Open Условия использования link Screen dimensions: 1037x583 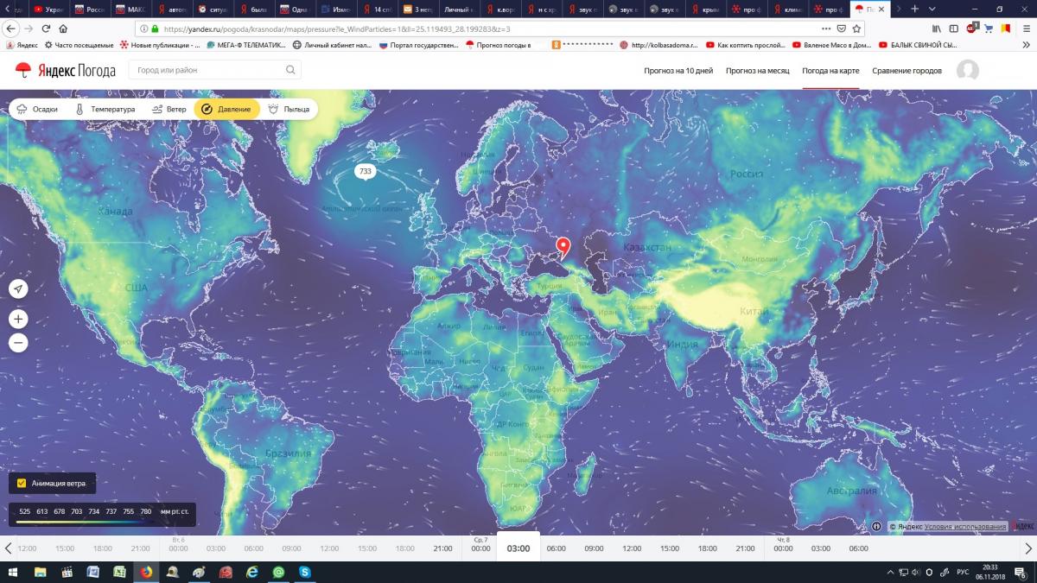click(x=964, y=526)
